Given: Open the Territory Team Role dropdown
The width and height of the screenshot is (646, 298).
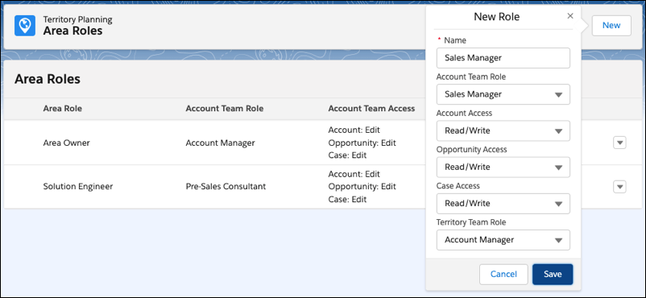Looking at the screenshot, I should point(503,239).
